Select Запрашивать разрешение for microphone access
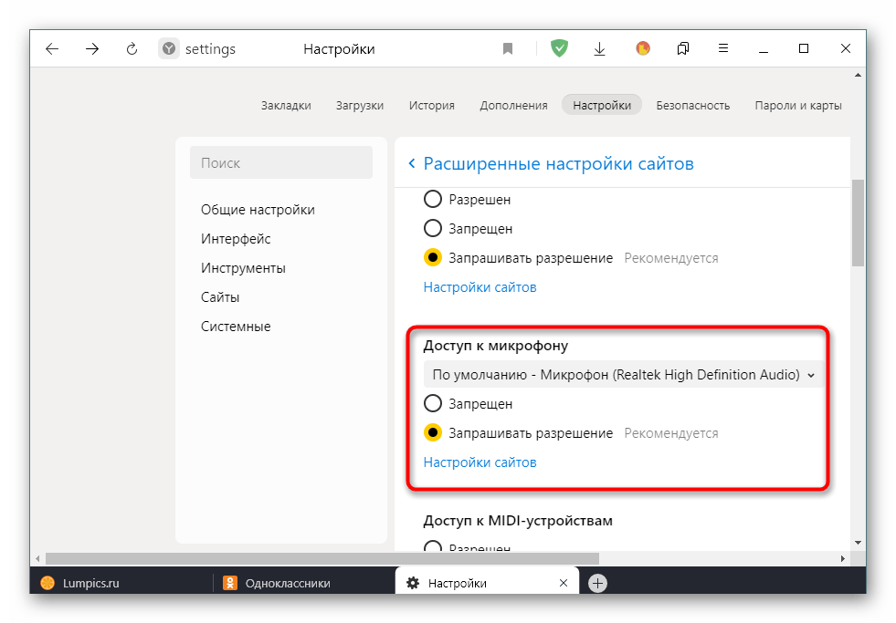The image size is (896, 623). (x=433, y=432)
